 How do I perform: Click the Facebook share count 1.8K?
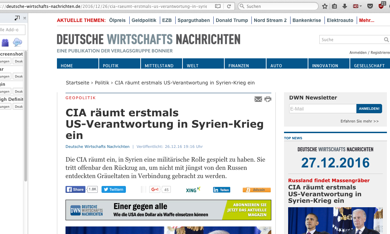pyautogui.click(x=92, y=189)
